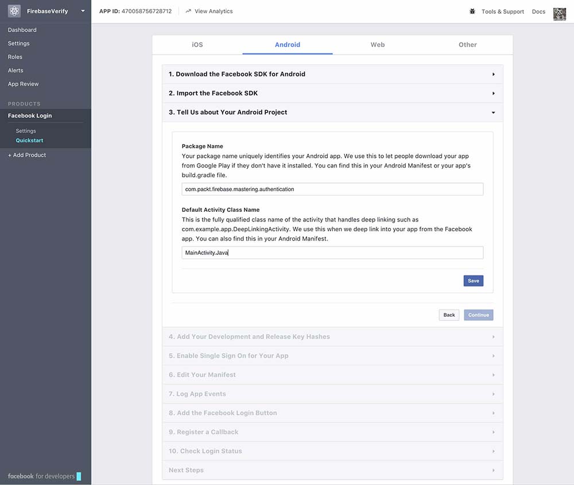Click the FirebaseVerify app atom icon

point(14,11)
